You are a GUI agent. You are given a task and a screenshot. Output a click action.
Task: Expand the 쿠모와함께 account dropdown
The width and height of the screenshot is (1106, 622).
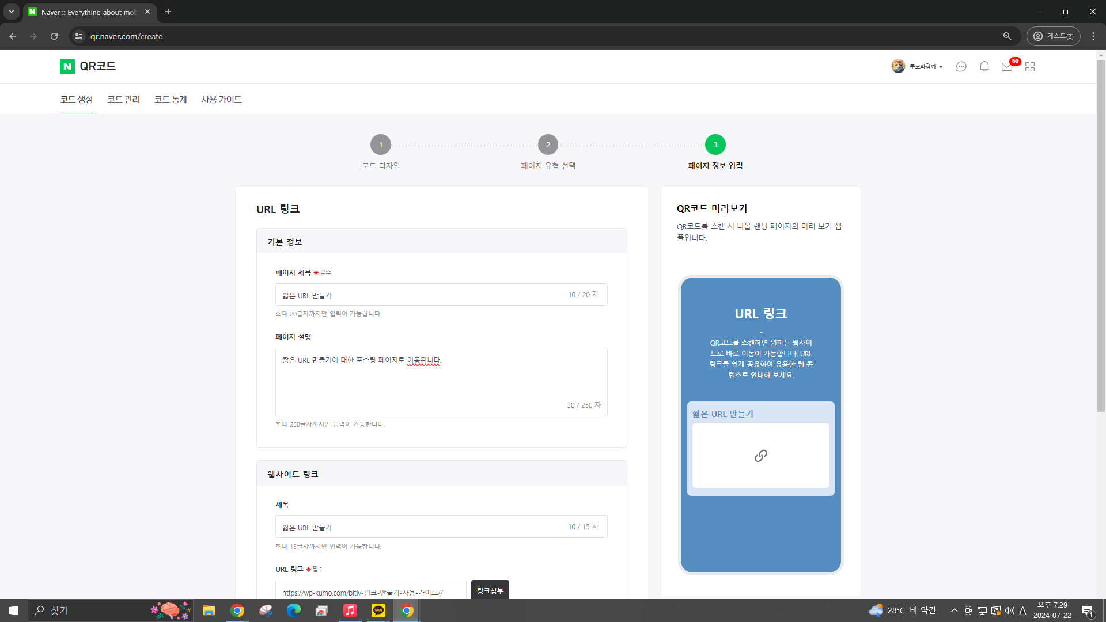[x=941, y=66]
